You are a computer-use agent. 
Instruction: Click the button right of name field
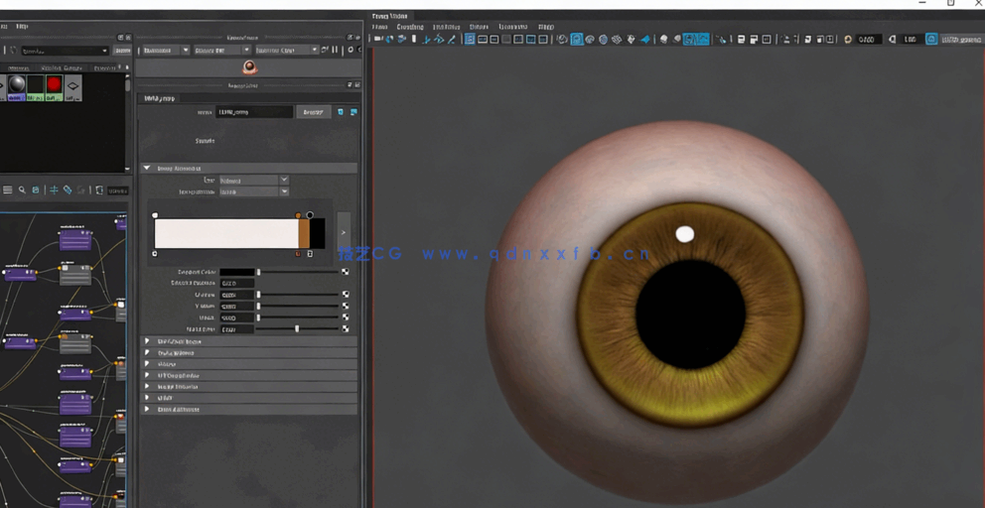(x=313, y=112)
